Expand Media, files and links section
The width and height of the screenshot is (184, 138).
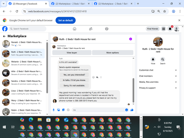(158, 82)
